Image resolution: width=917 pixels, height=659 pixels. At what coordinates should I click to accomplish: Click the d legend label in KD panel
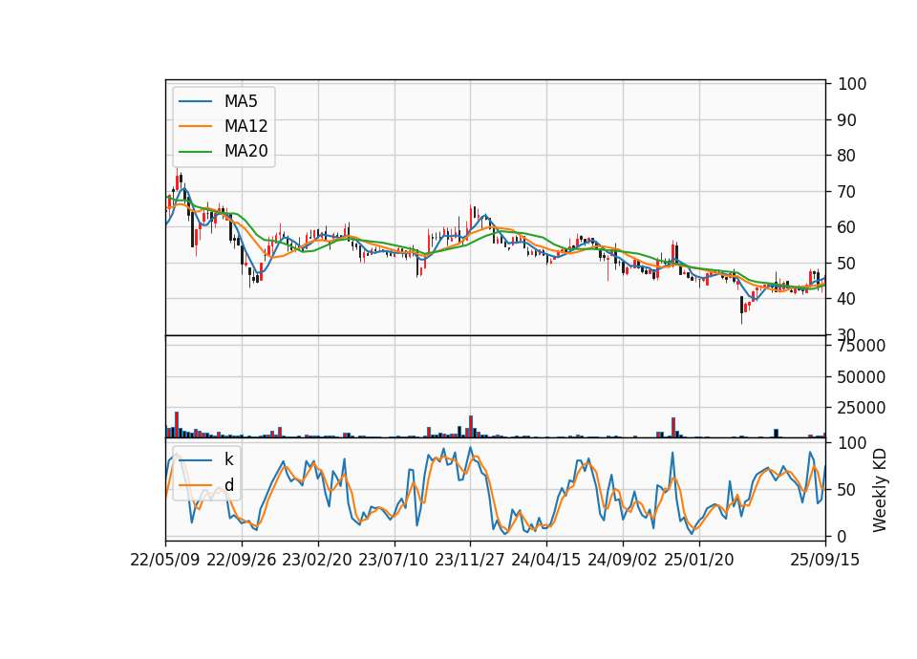click(x=229, y=485)
